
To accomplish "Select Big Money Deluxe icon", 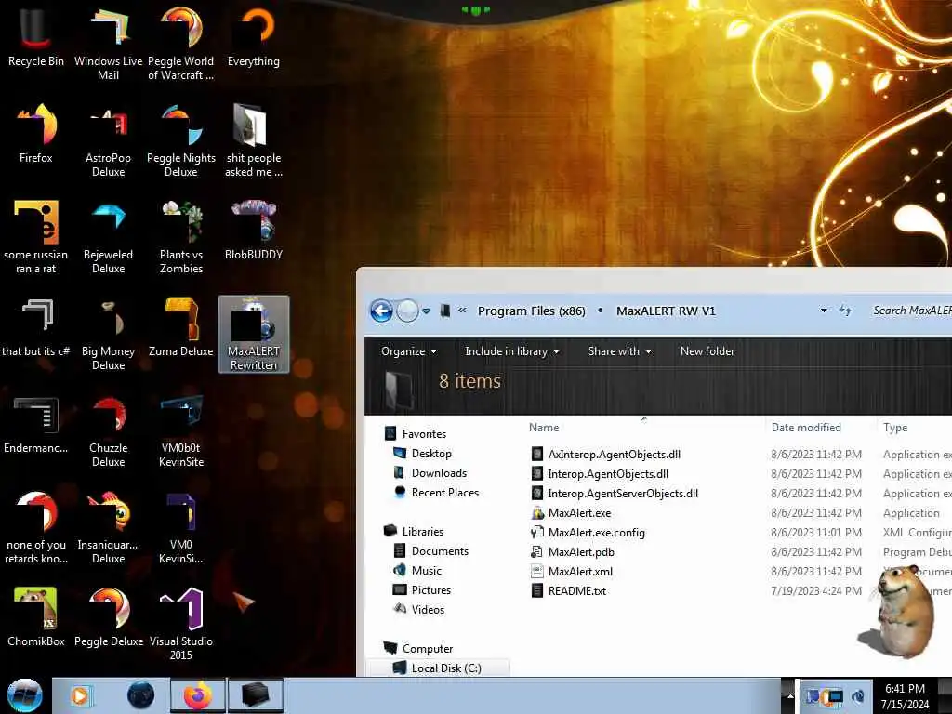I will (108, 334).
